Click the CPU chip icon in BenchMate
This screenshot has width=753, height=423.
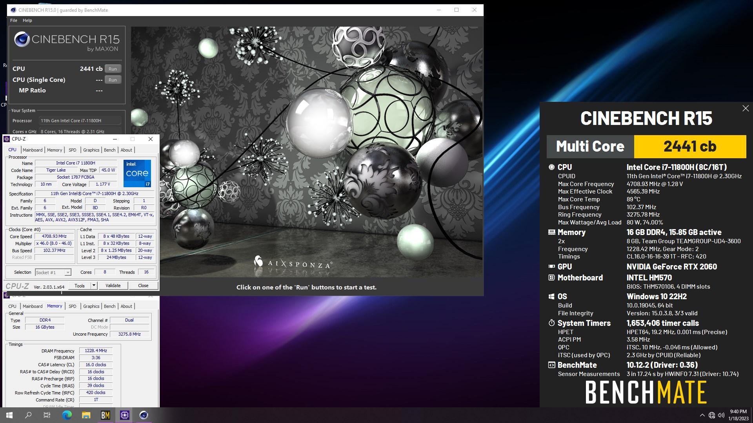551,167
